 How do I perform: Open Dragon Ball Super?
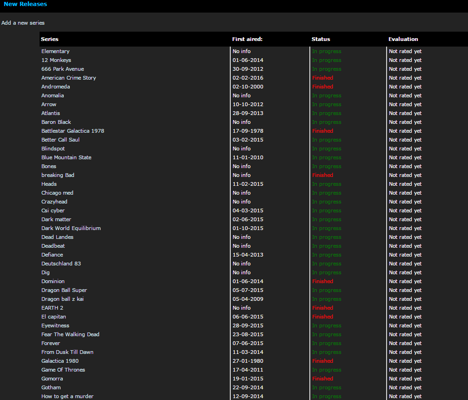click(64, 290)
